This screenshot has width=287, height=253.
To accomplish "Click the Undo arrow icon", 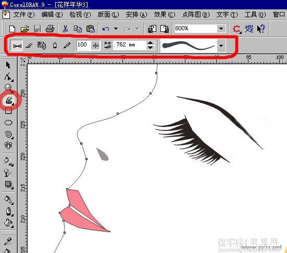I will 106,29.
